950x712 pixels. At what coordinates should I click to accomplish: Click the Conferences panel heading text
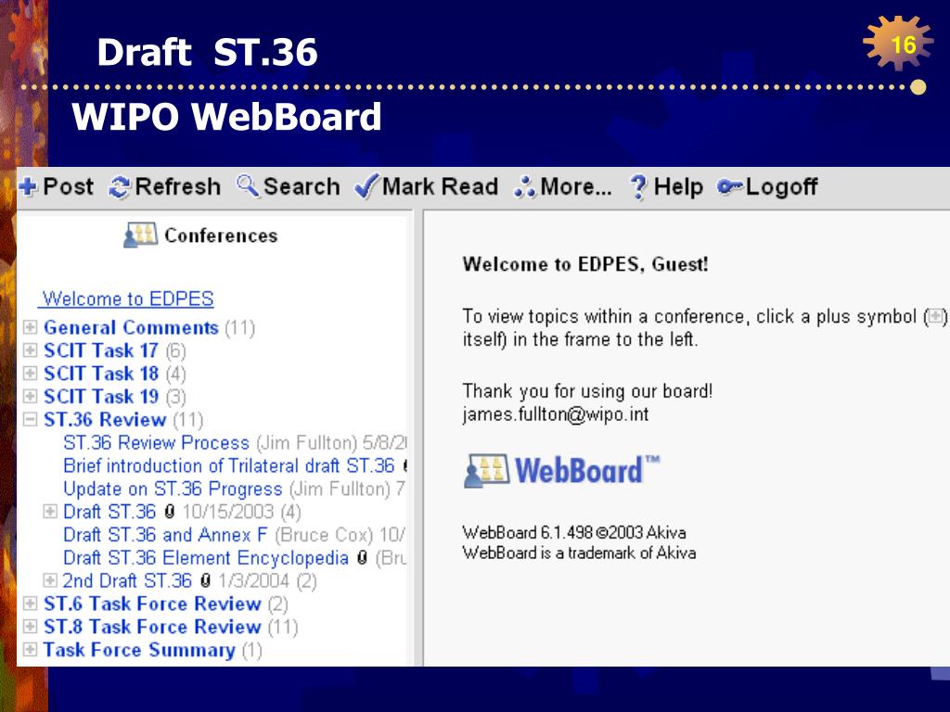pos(221,235)
